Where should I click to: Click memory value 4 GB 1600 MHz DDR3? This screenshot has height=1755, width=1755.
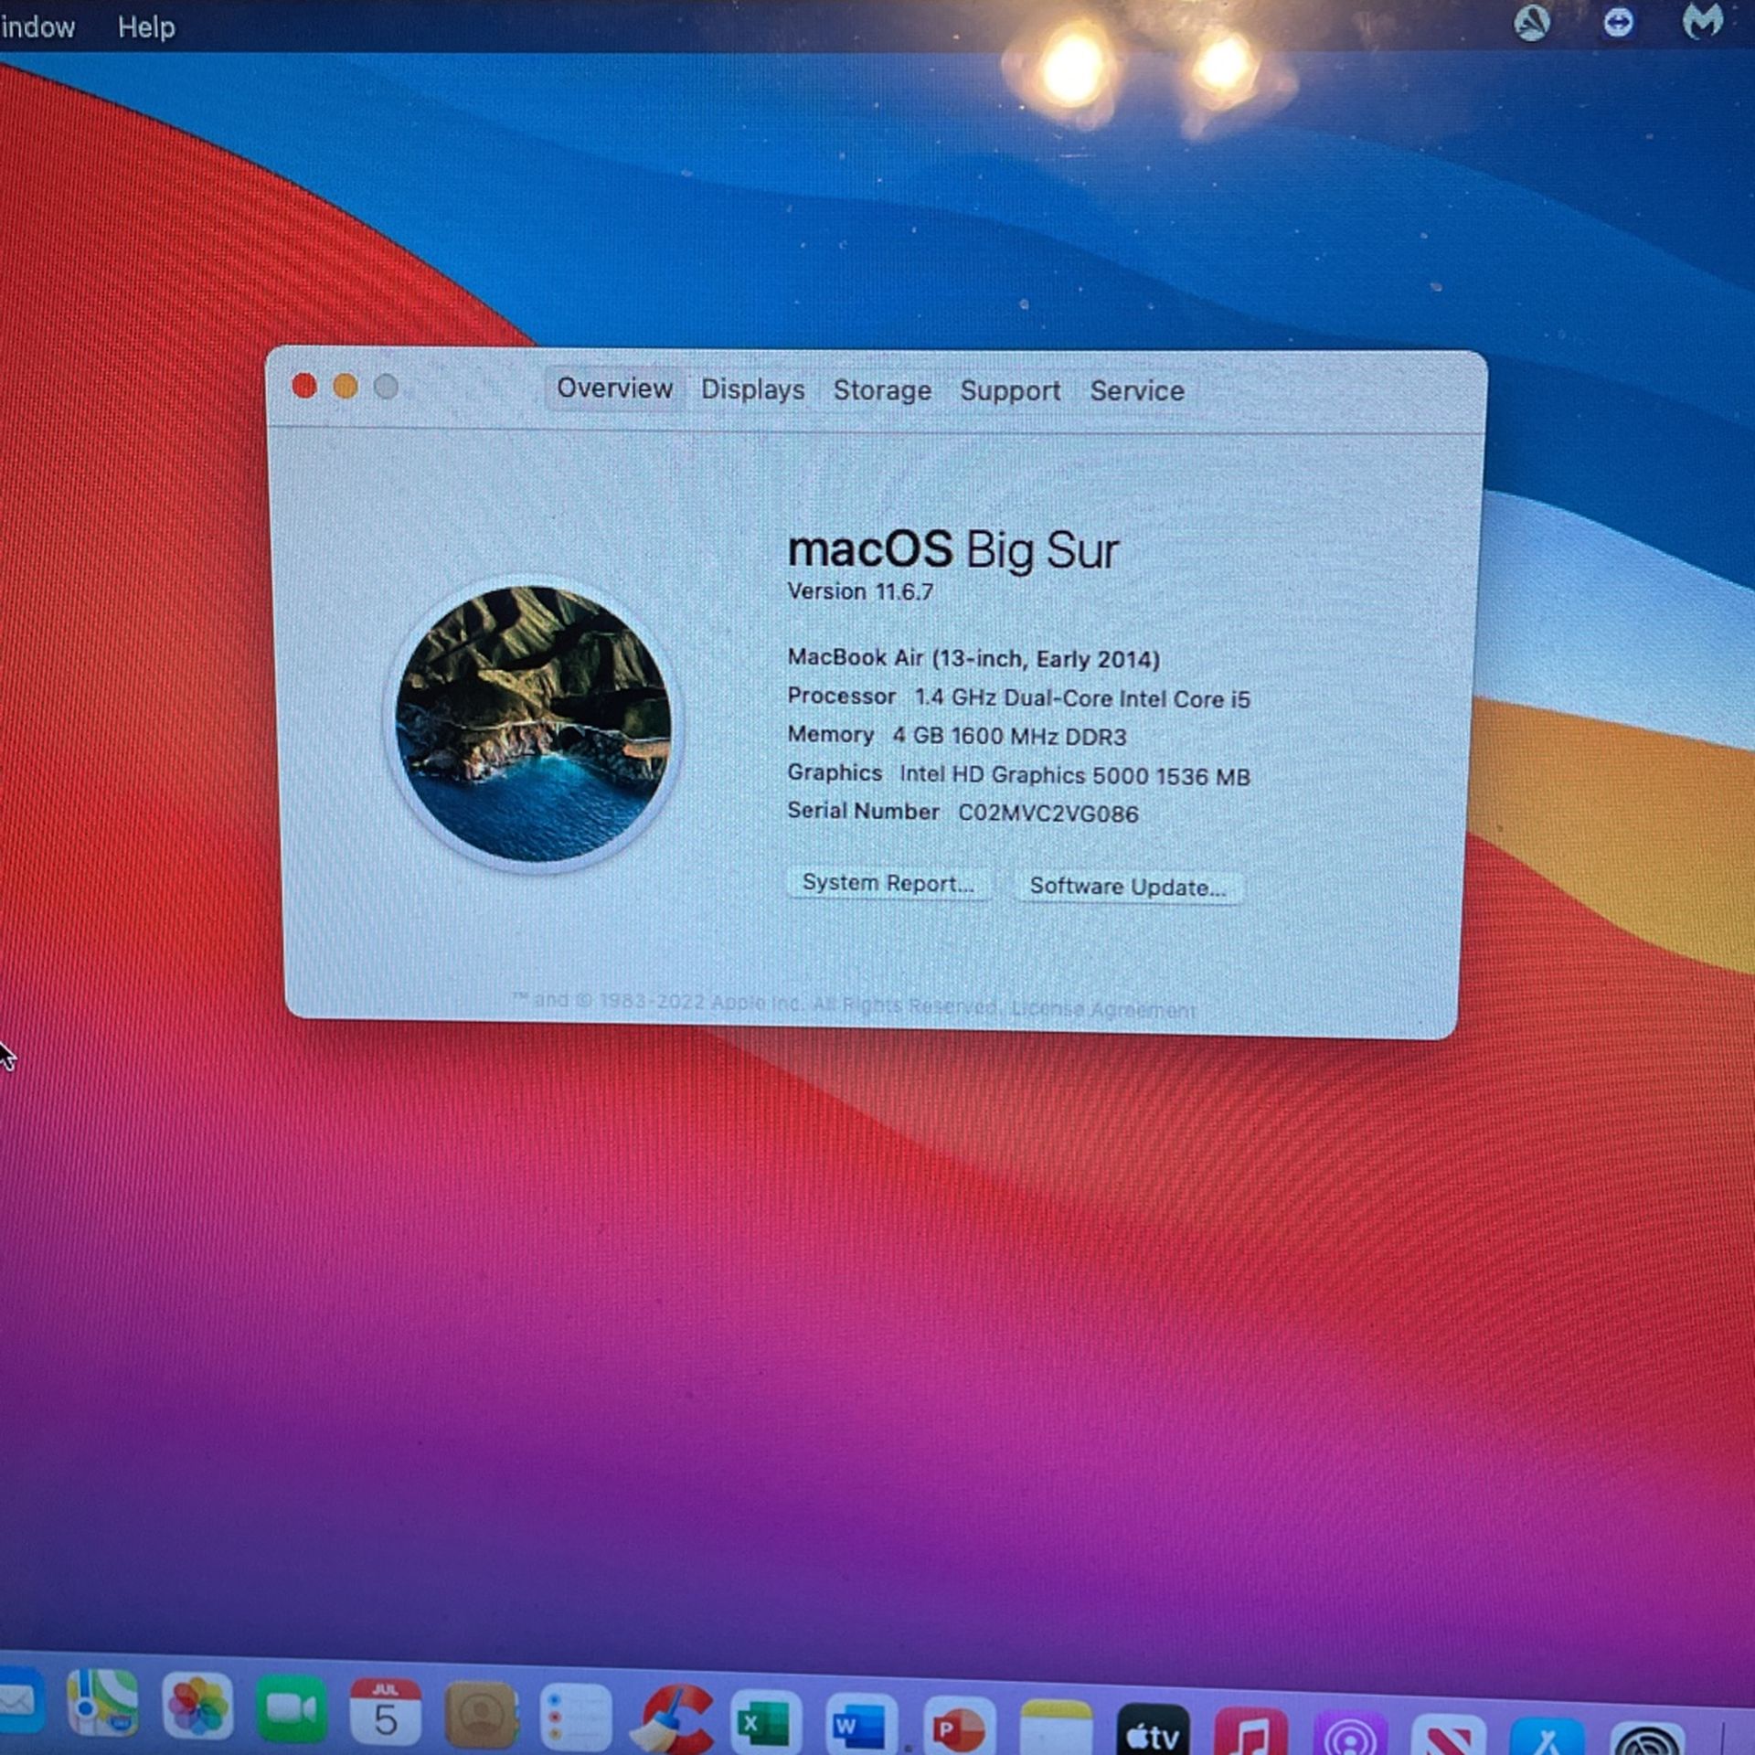1010,737
